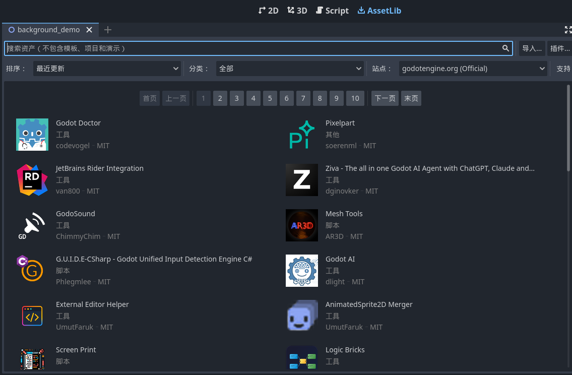
Task: Go to page 8
Action: coord(320,98)
